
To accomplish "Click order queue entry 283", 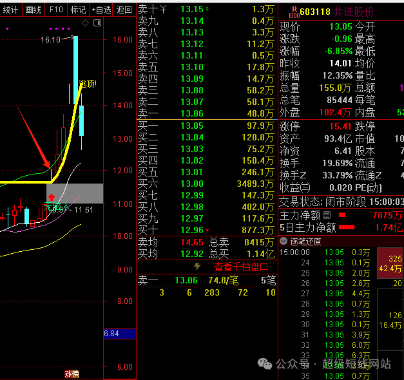I will pos(212,292).
